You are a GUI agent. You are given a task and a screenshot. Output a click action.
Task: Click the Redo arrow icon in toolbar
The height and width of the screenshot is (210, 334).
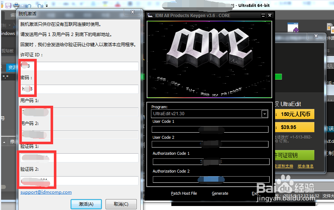(40, 6)
